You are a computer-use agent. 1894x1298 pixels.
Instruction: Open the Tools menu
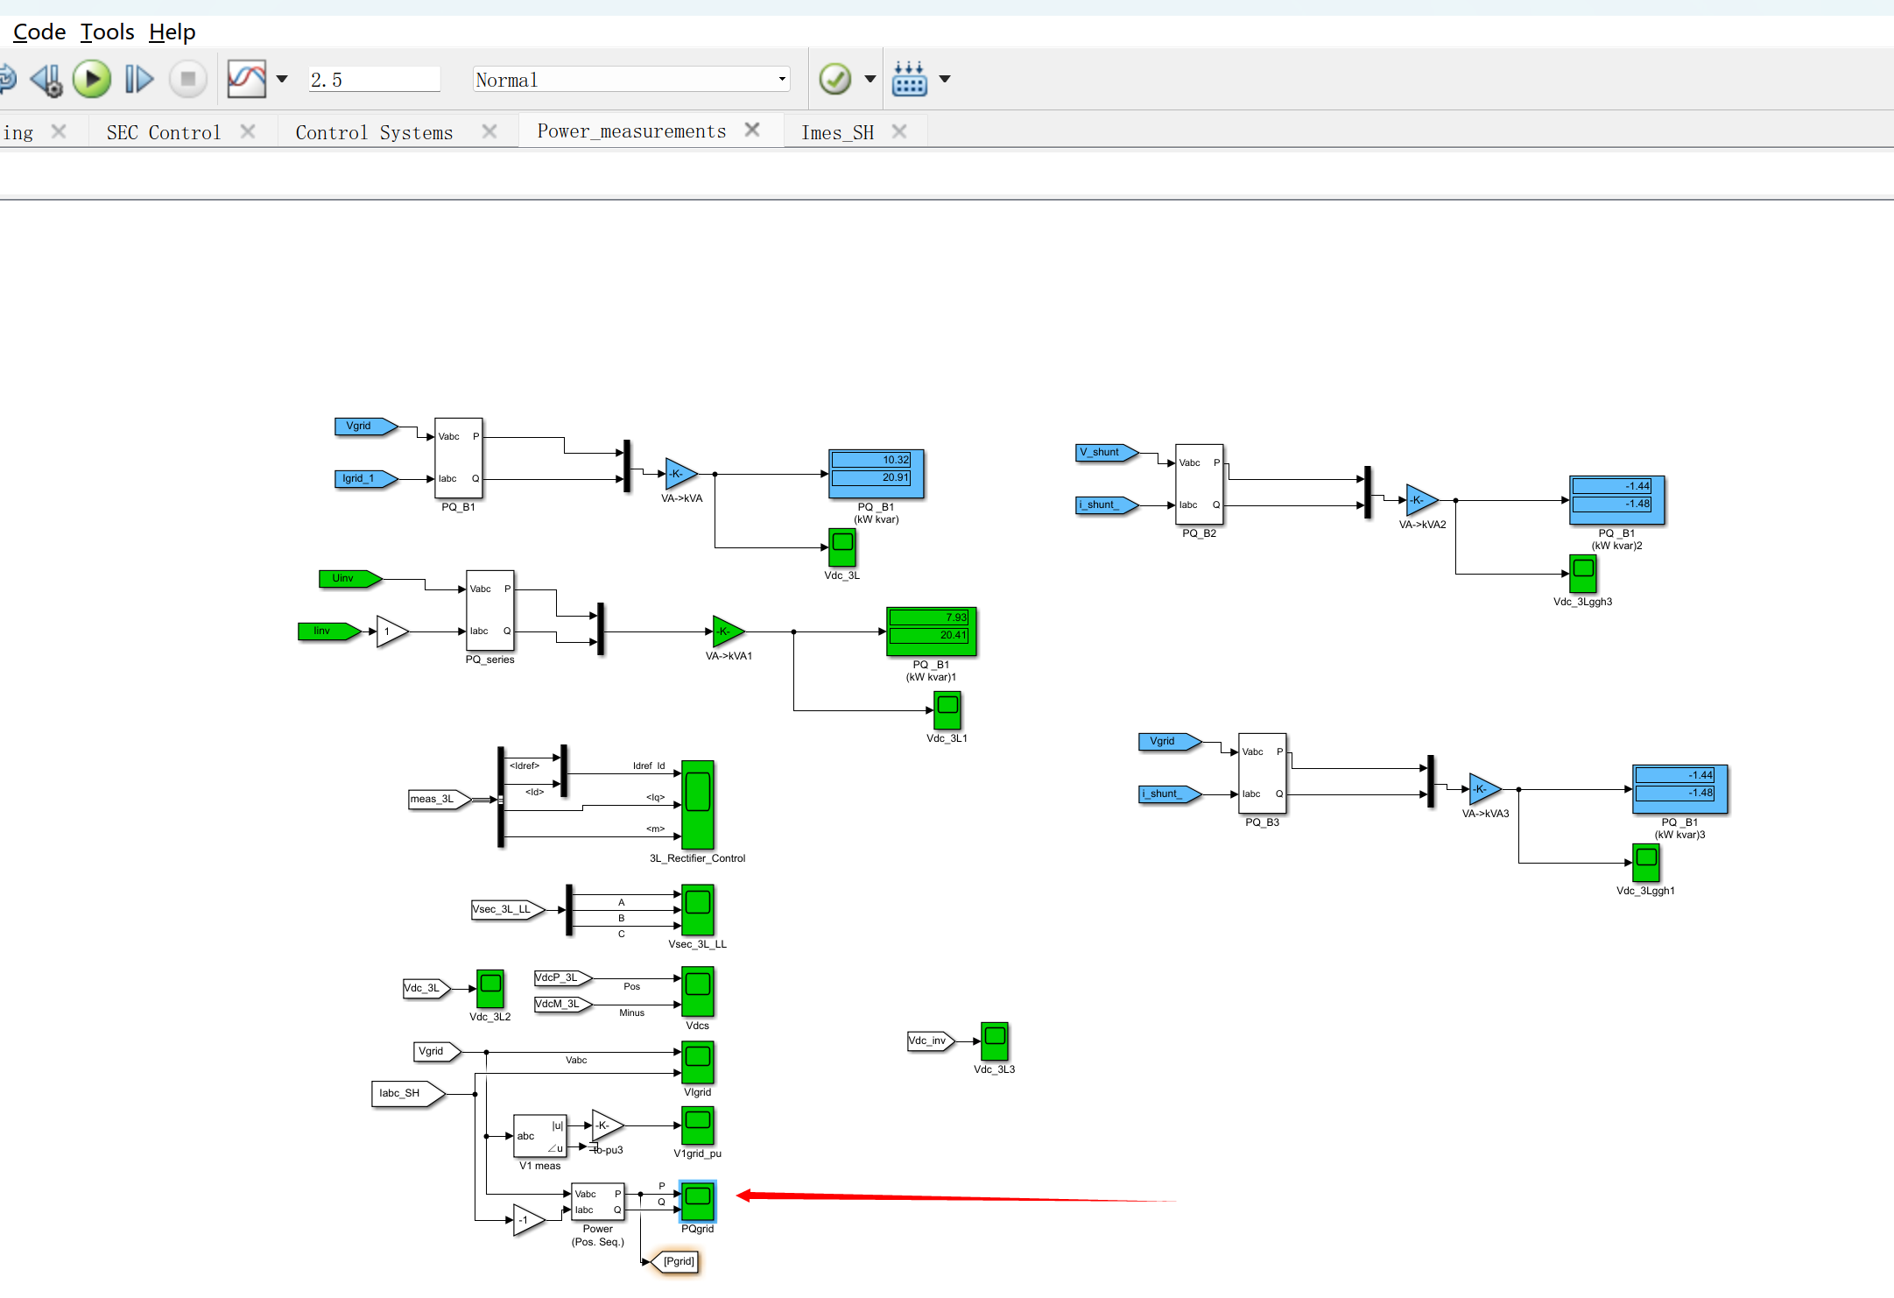(107, 32)
